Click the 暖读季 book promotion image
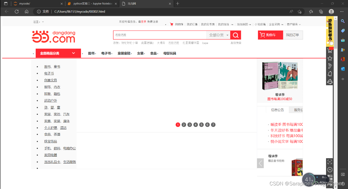 pos(280,76)
